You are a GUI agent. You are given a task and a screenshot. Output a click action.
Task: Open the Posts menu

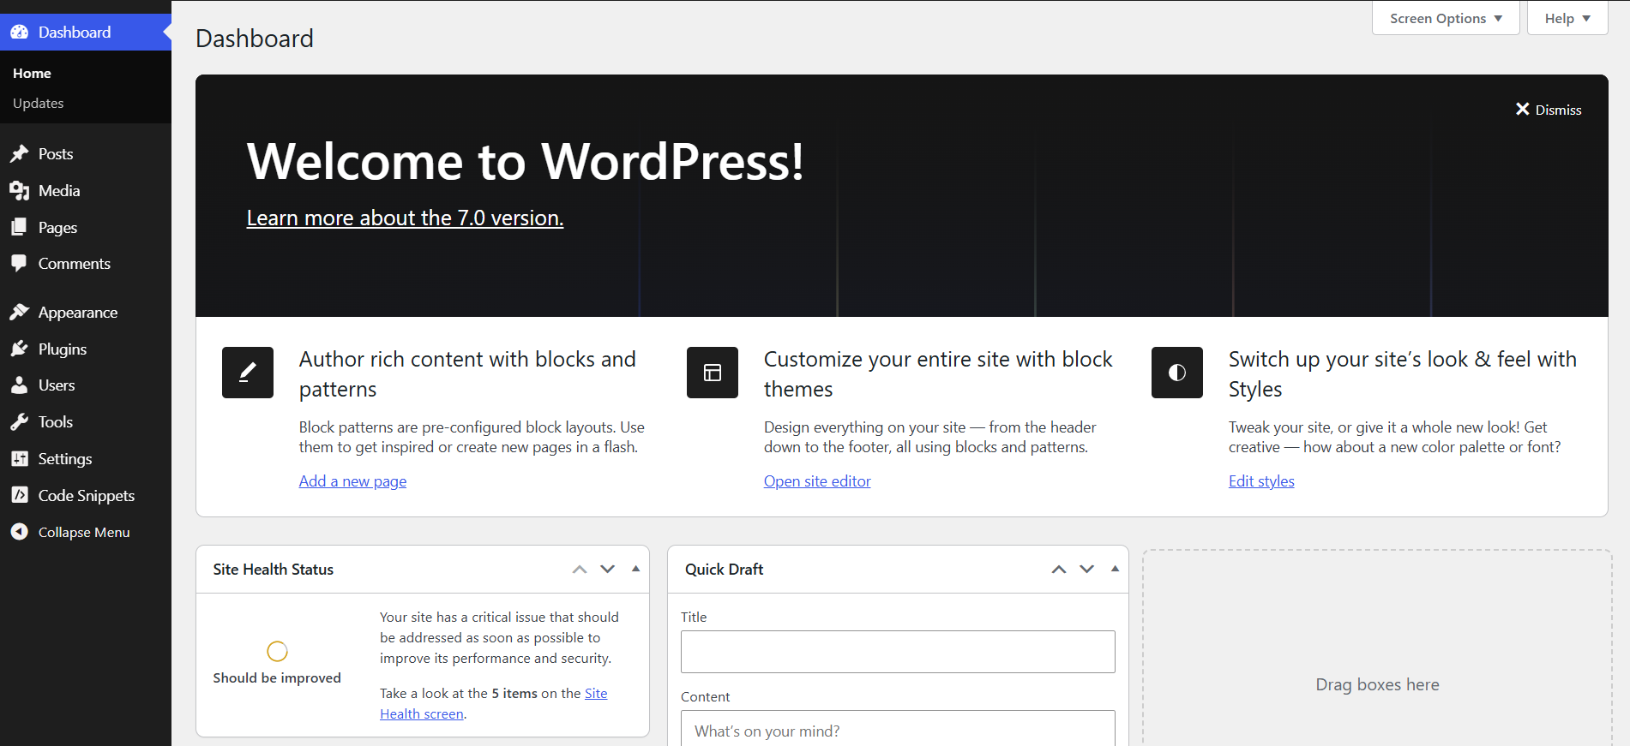86,154
